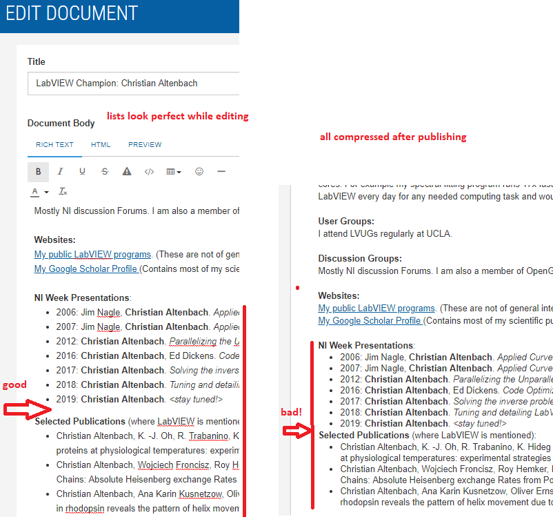Click 'I attend LVUGs regularly at UCLA.' text

385,234
